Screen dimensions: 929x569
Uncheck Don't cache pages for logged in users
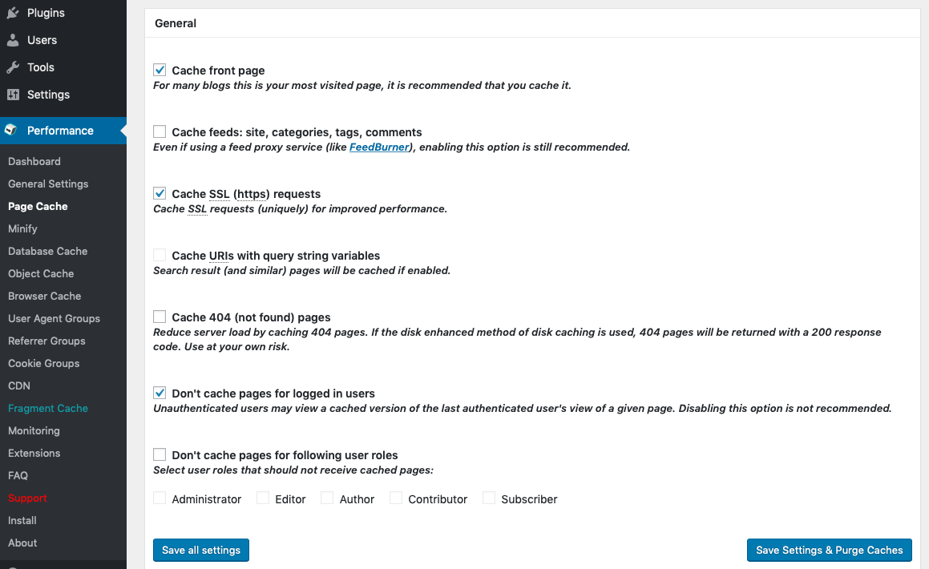pos(160,393)
